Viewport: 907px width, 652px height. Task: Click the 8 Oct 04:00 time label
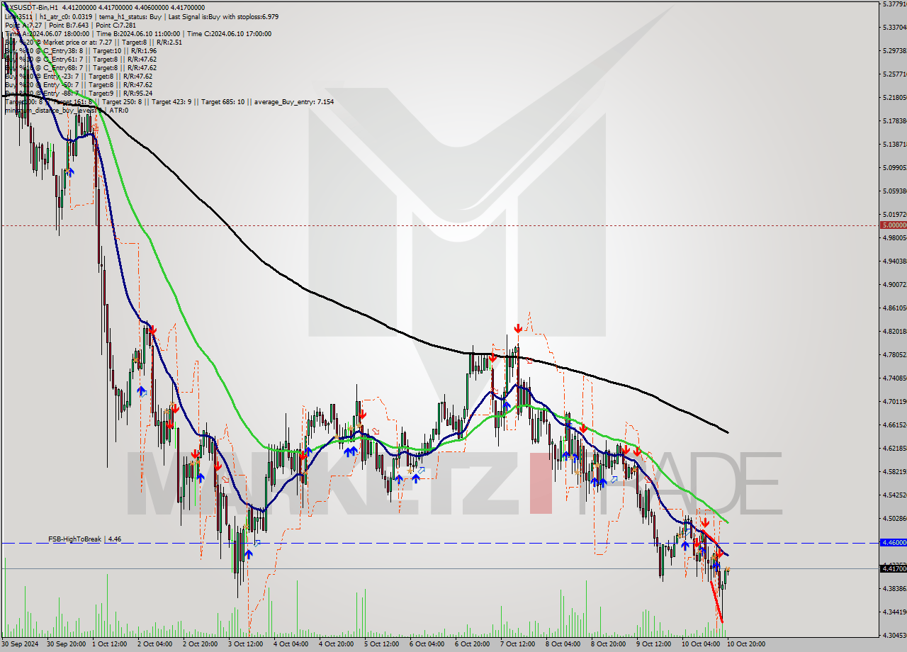[x=563, y=644]
